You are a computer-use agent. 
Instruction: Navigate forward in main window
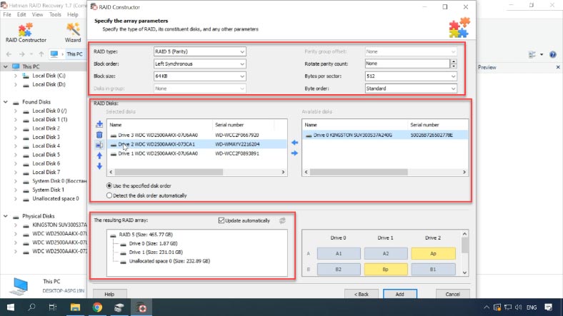click(x=21, y=54)
